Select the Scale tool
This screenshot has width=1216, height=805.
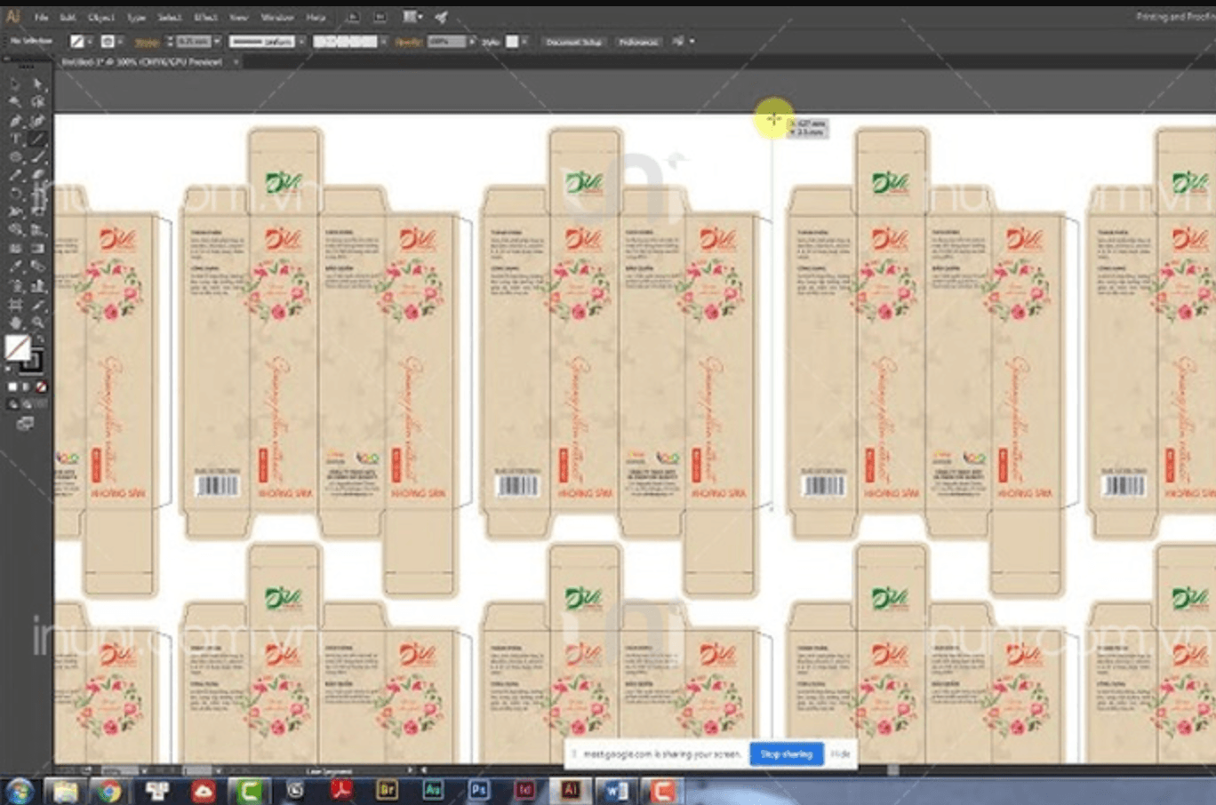(x=37, y=193)
